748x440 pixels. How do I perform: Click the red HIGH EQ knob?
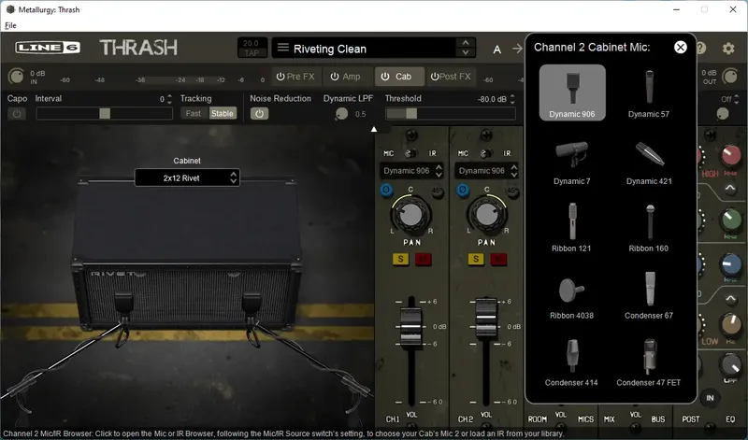731,156
